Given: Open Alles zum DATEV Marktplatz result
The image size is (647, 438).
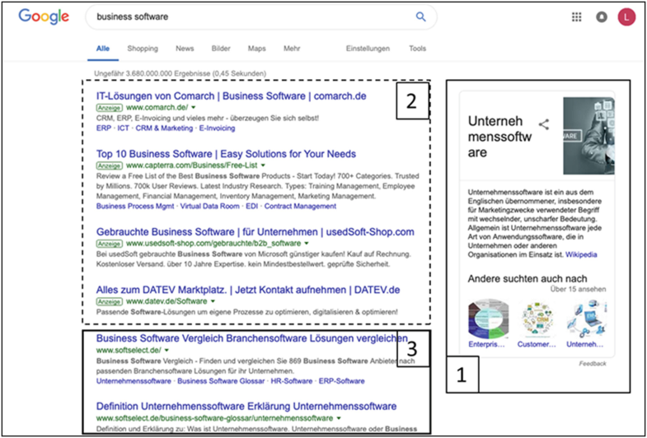Looking at the screenshot, I should [248, 290].
